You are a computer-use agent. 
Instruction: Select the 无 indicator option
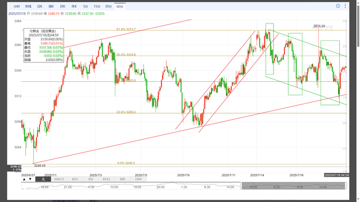coord(43,179)
